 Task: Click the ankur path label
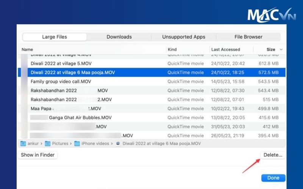33,144
